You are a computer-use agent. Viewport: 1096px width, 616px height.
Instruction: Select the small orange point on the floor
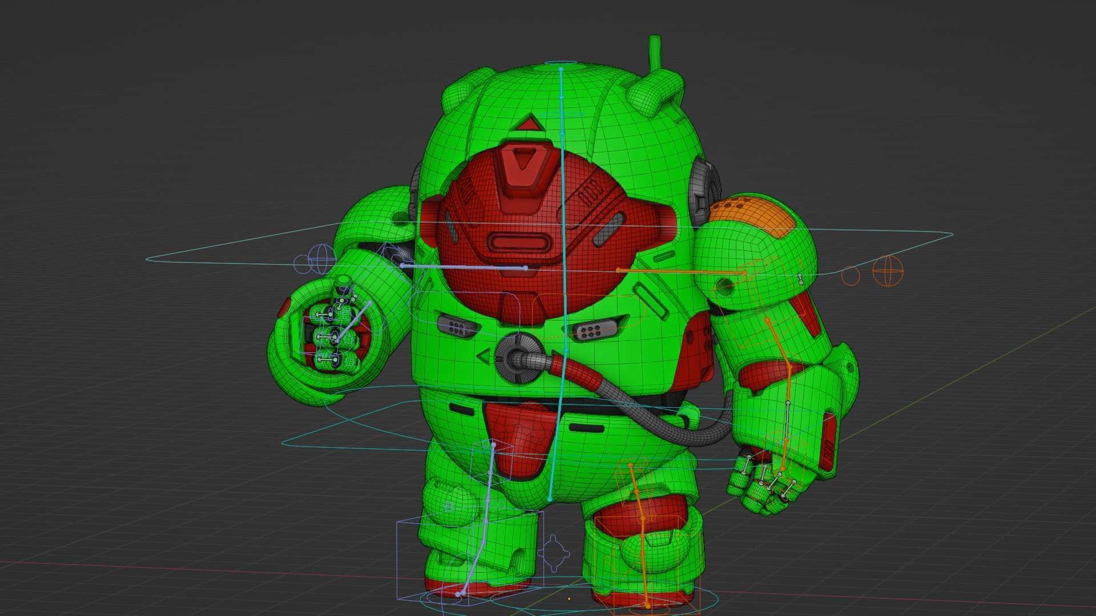point(569,599)
